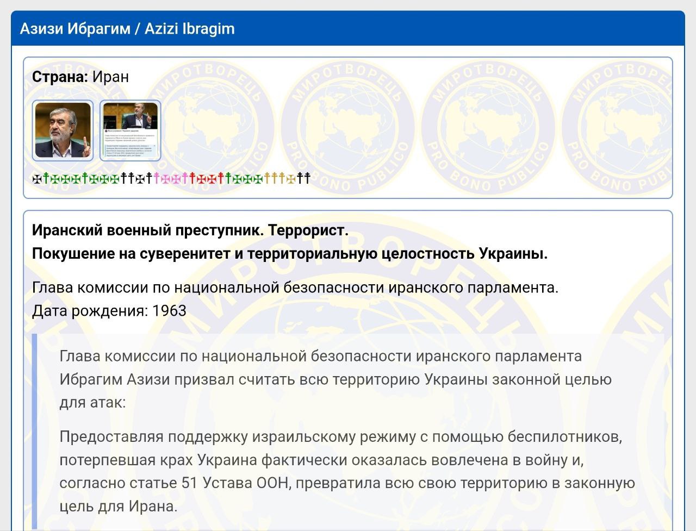The width and height of the screenshot is (696, 531).
Task: Click the header title Азизи Ибрагим / Azizi Ibragim
Action: tap(127, 29)
